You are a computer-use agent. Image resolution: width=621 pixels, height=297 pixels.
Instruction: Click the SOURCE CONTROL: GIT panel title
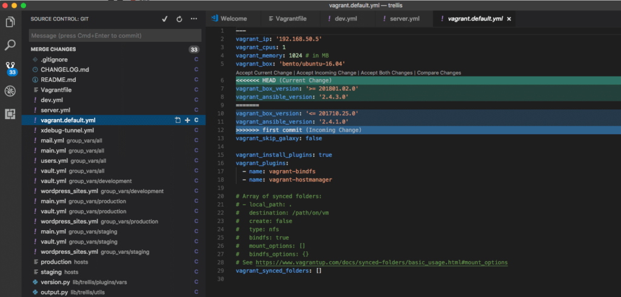pos(59,19)
